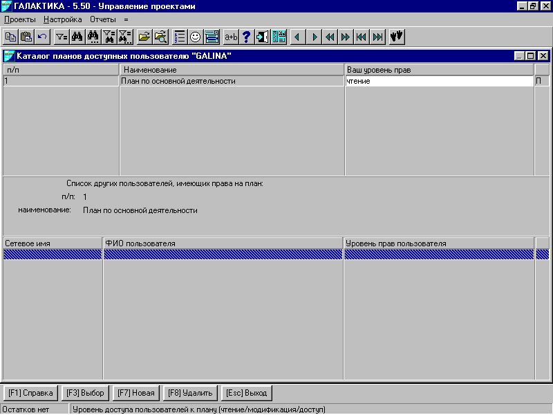The image size is (553, 415).
Task: Click the 'Остатков нет' status bar entry
Action: click(35, 409)
